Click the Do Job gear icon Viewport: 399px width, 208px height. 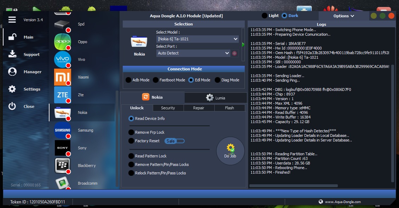point(230,148)
